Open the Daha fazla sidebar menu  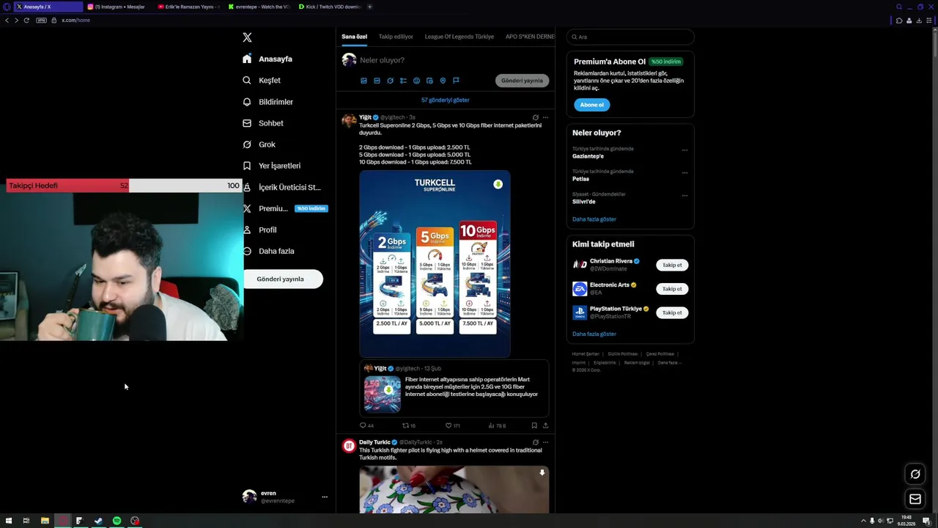pyautogui.click(x=268, y=251)
